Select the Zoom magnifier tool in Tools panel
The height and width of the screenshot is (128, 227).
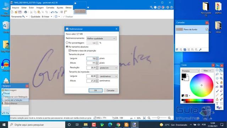(x=221, y=78)
